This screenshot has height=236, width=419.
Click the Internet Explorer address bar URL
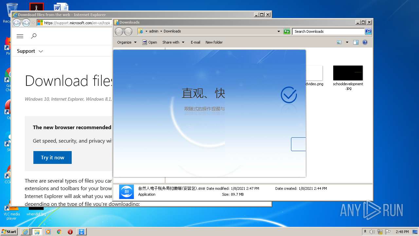click(77, 23)
